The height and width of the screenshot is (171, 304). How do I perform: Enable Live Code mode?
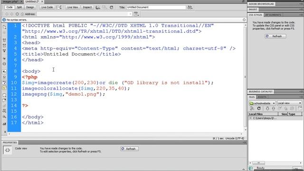47,7
